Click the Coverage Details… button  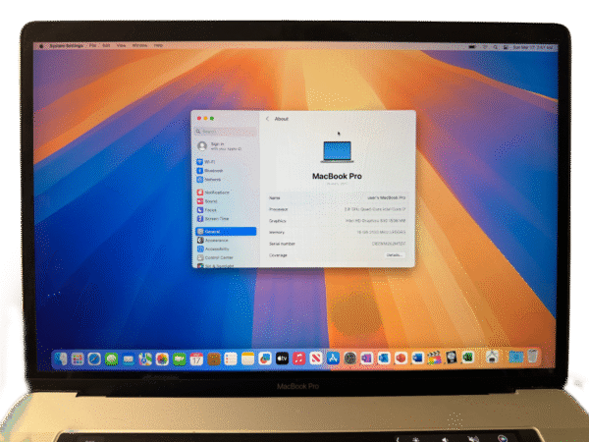pyautogui.click(x=395, y=255)
